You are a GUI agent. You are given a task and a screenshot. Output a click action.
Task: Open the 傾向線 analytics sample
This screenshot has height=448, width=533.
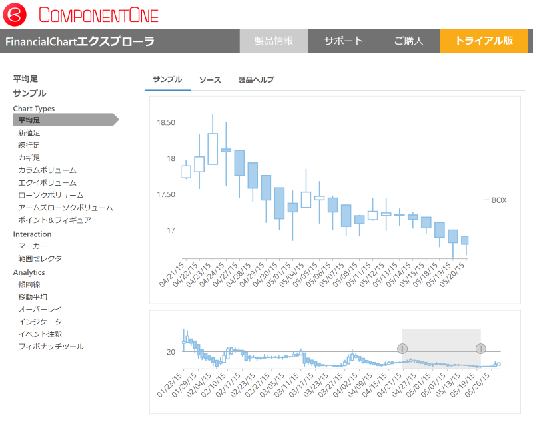coord(29,284)
